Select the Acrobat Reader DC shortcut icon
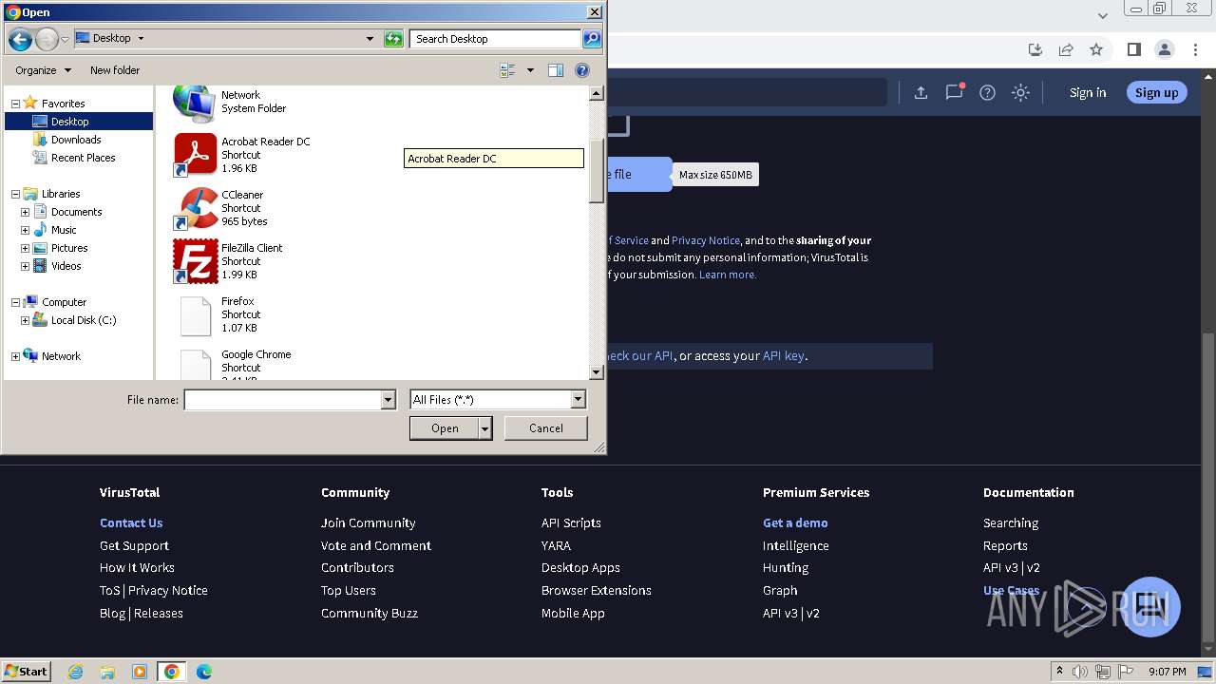Screen dimensions: 1216x684 click(196, 155)
